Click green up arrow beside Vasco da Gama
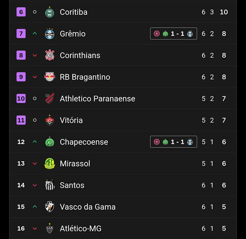The image size is (246, 239). click(x=35, y=207)
